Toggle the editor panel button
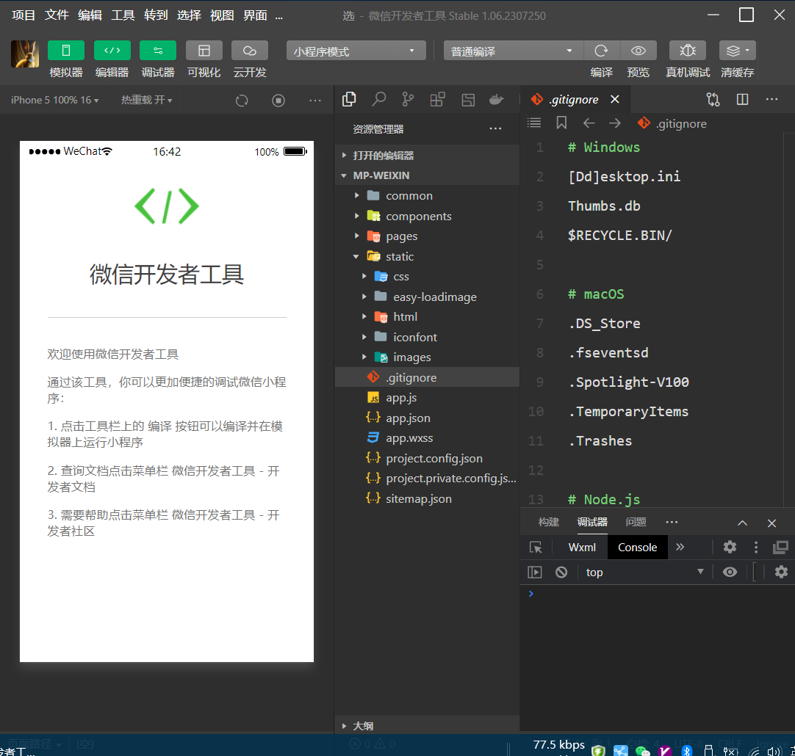The image size is (795, 756). coord(112,51)
